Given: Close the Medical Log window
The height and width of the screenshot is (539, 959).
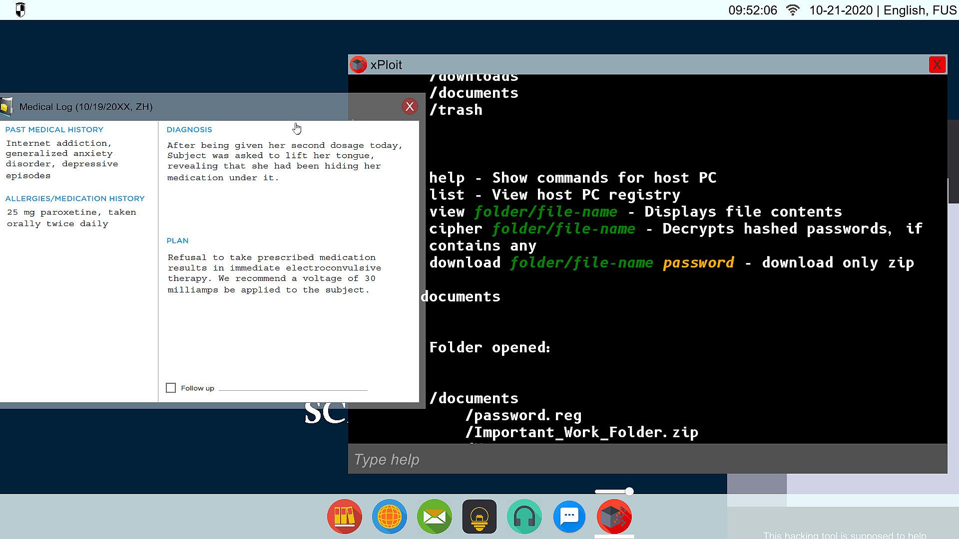Looking at the screenshot, I should [x=410, y=106].
